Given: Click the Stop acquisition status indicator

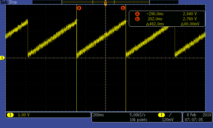Looking at the screenshot, I should pyautogui.click(x=13, y=2).
